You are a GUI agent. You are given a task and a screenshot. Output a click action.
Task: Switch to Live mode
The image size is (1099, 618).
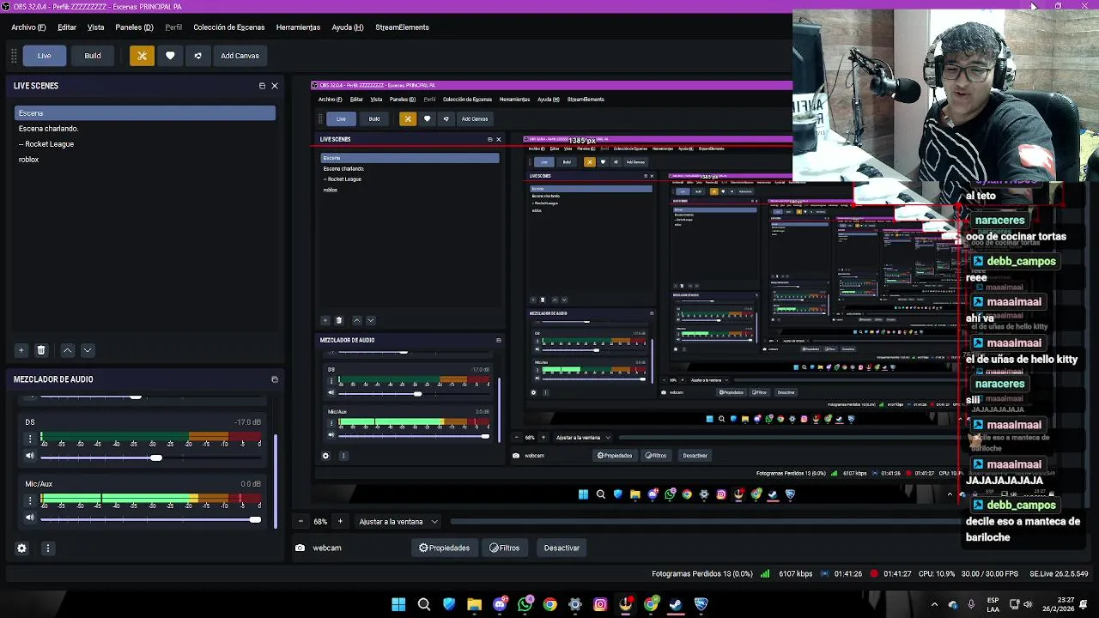[44, 56]
